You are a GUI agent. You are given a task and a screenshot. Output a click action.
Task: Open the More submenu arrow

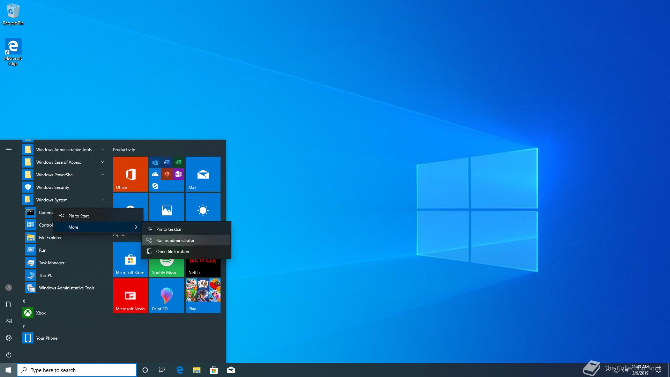tap(136, 227)
